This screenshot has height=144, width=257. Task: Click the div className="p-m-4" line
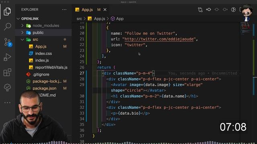(128, 73)
